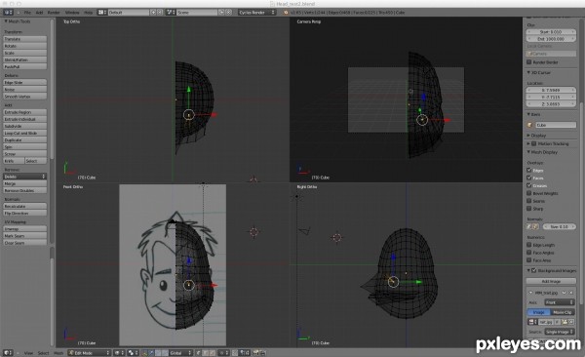Open the Info editor type selector icon
Viewport: 585px width, 357px height.
(8, 13)
